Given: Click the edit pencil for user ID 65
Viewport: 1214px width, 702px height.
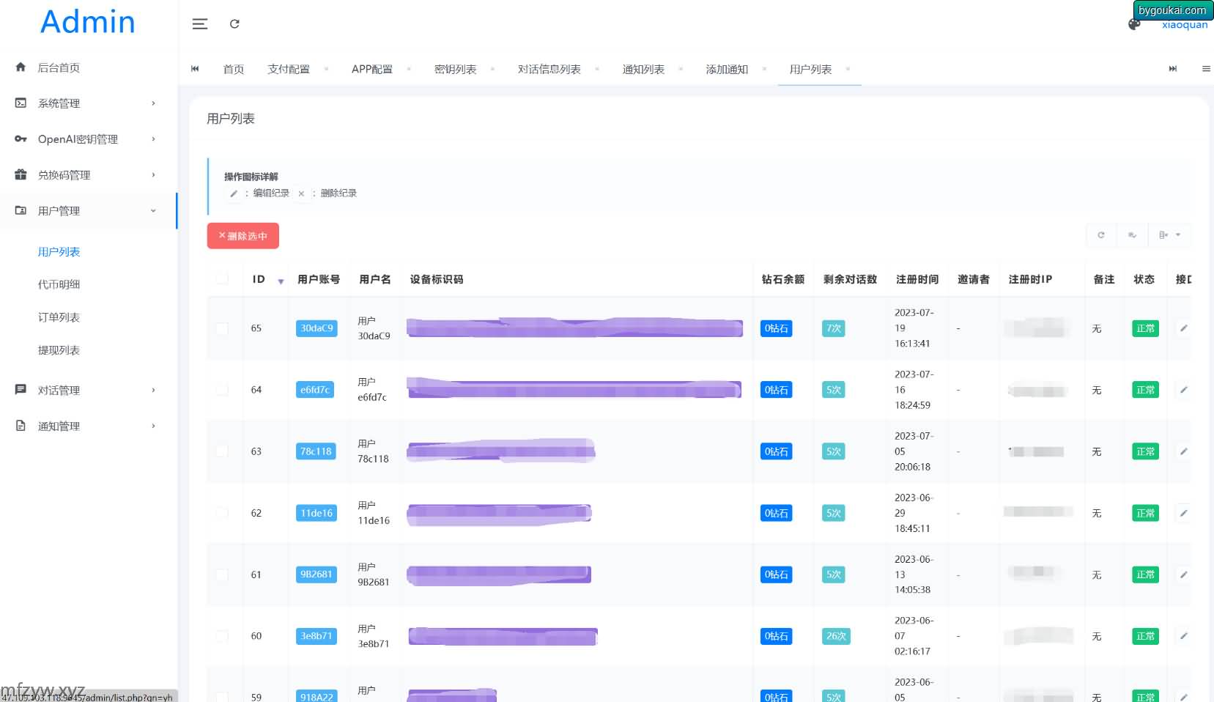Looking at the screenshot, I should [x=1183, y=328].
